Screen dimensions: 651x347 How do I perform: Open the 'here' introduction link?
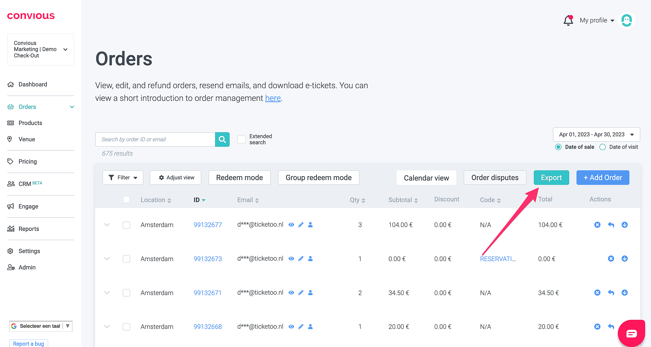(x=273, y=98)
